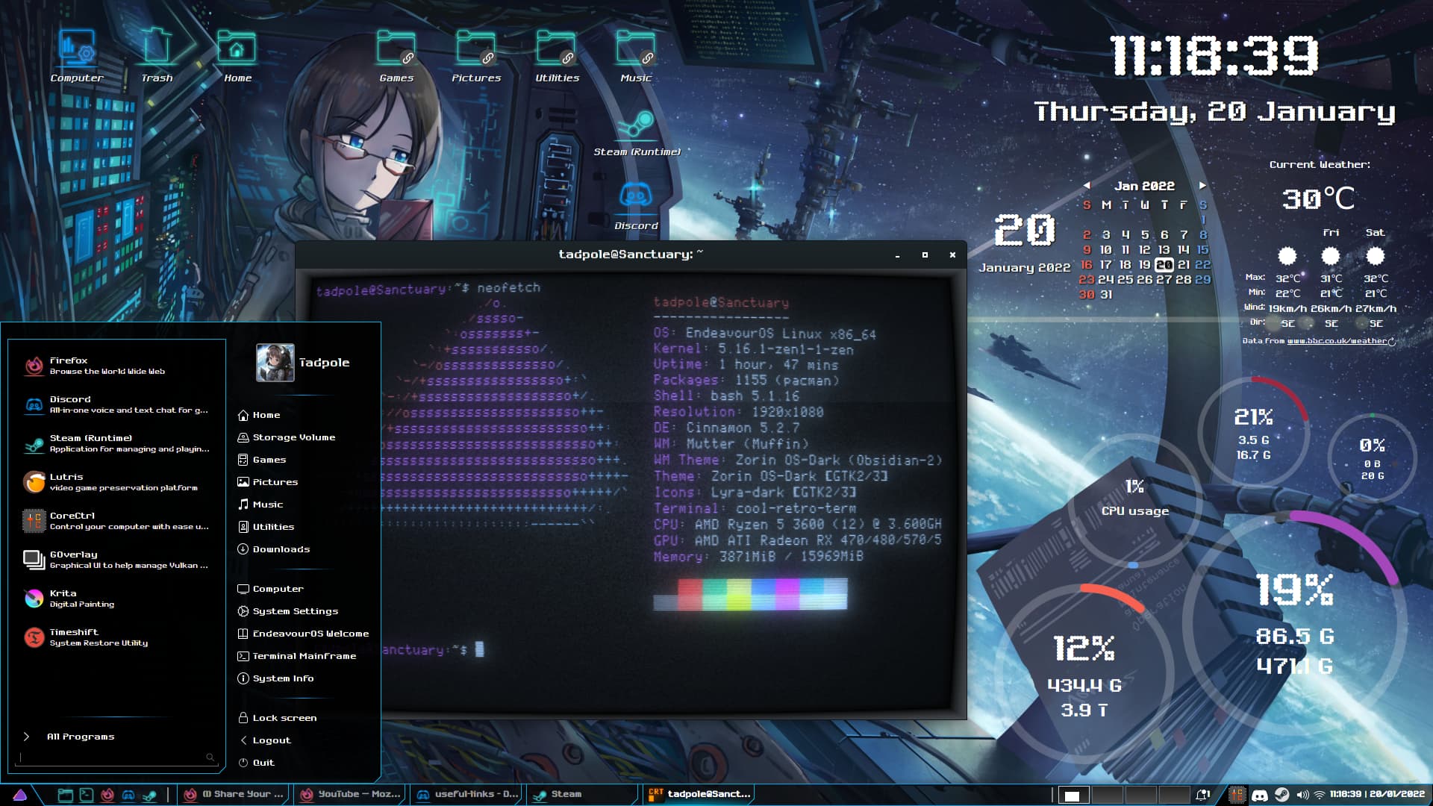The width and height of the screenshot is (1433, 806).
Task: Open System Settings from the menu
Action: point(287,611)
